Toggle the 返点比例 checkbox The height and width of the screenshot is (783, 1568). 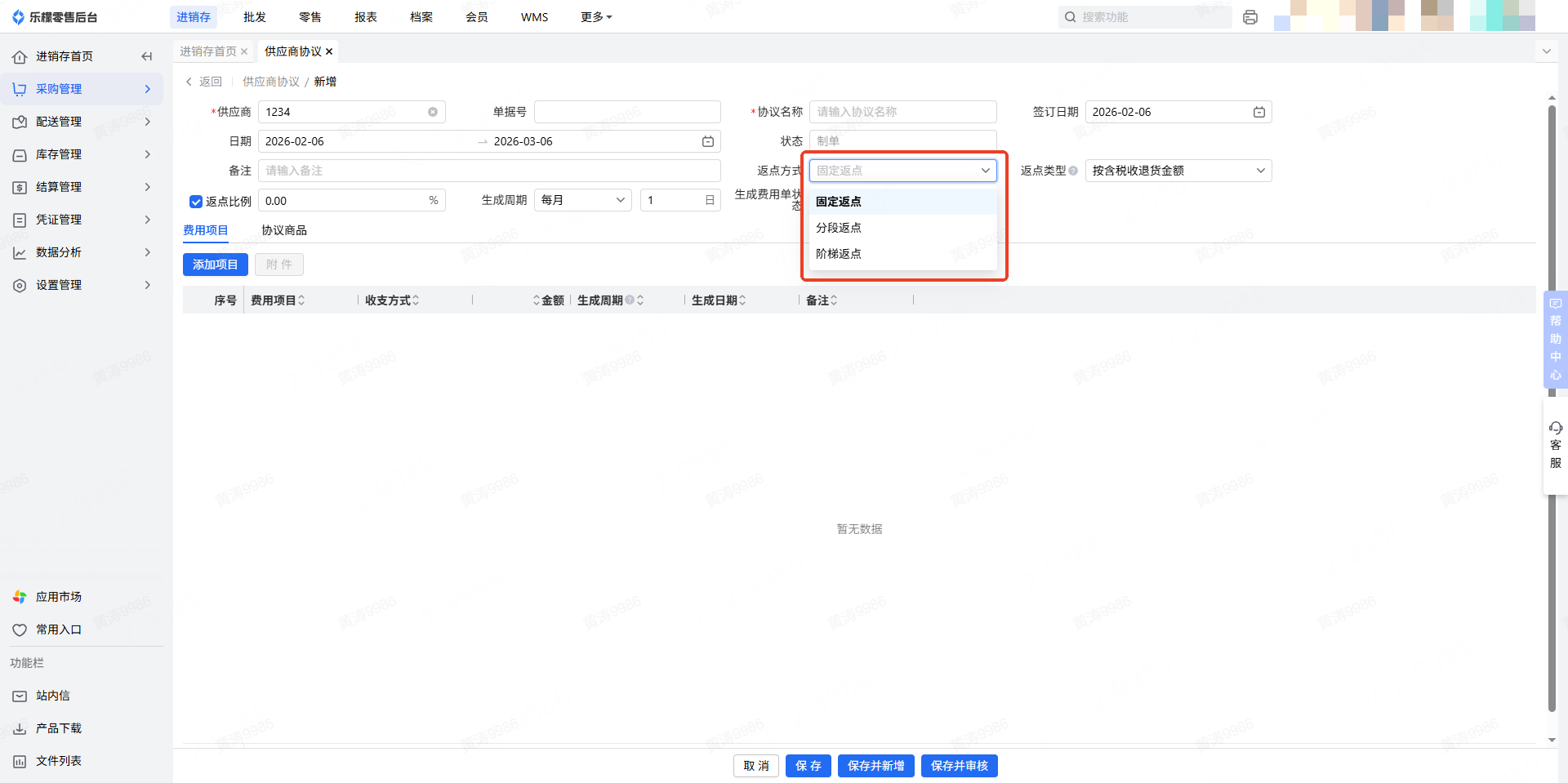click(196, 201)
